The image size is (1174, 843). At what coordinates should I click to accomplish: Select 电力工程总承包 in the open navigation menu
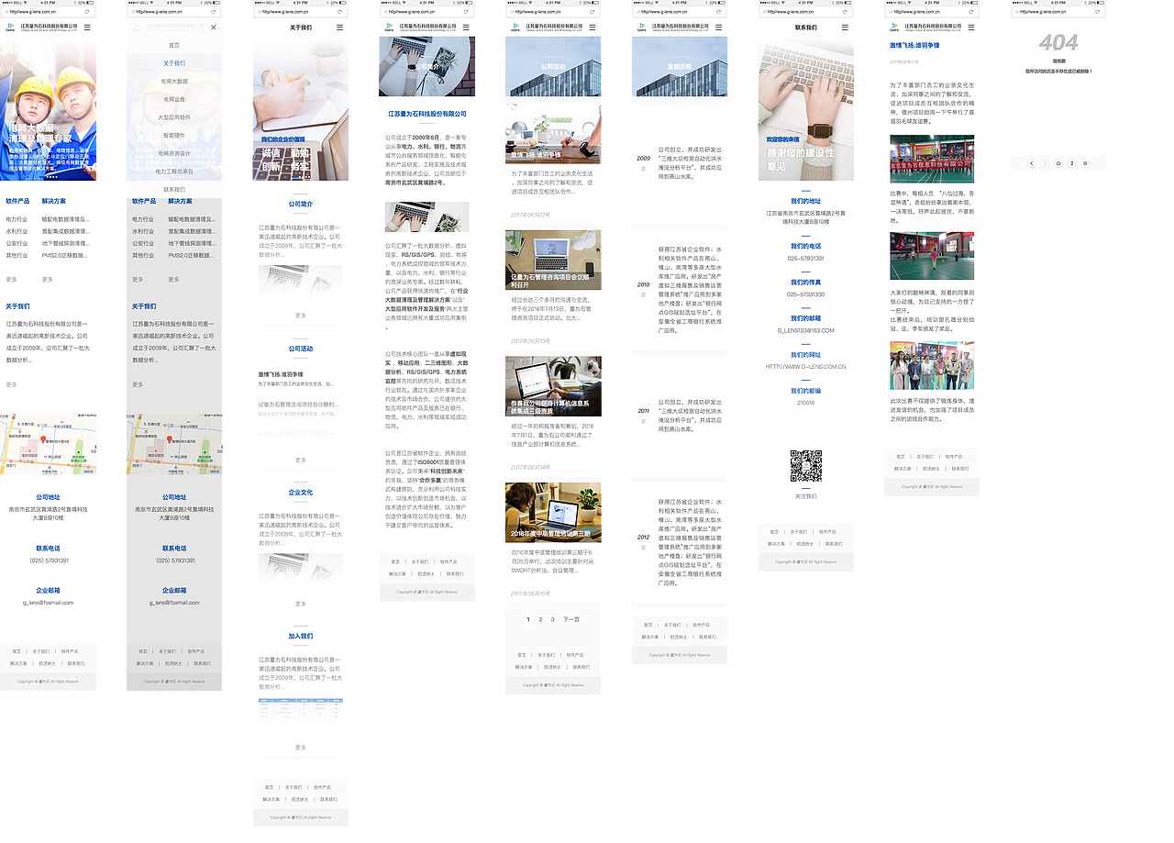(174, 172)
